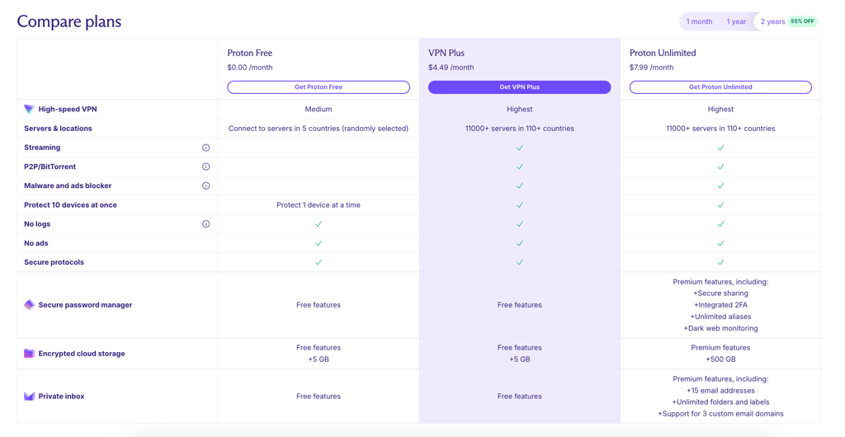Click the Get Proton Unlimited button
845x437 pixels.
point(720,87)
